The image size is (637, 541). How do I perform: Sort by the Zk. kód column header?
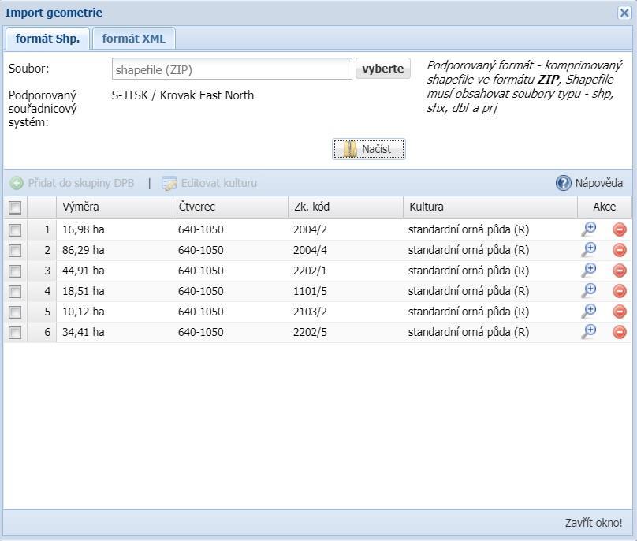346,207
